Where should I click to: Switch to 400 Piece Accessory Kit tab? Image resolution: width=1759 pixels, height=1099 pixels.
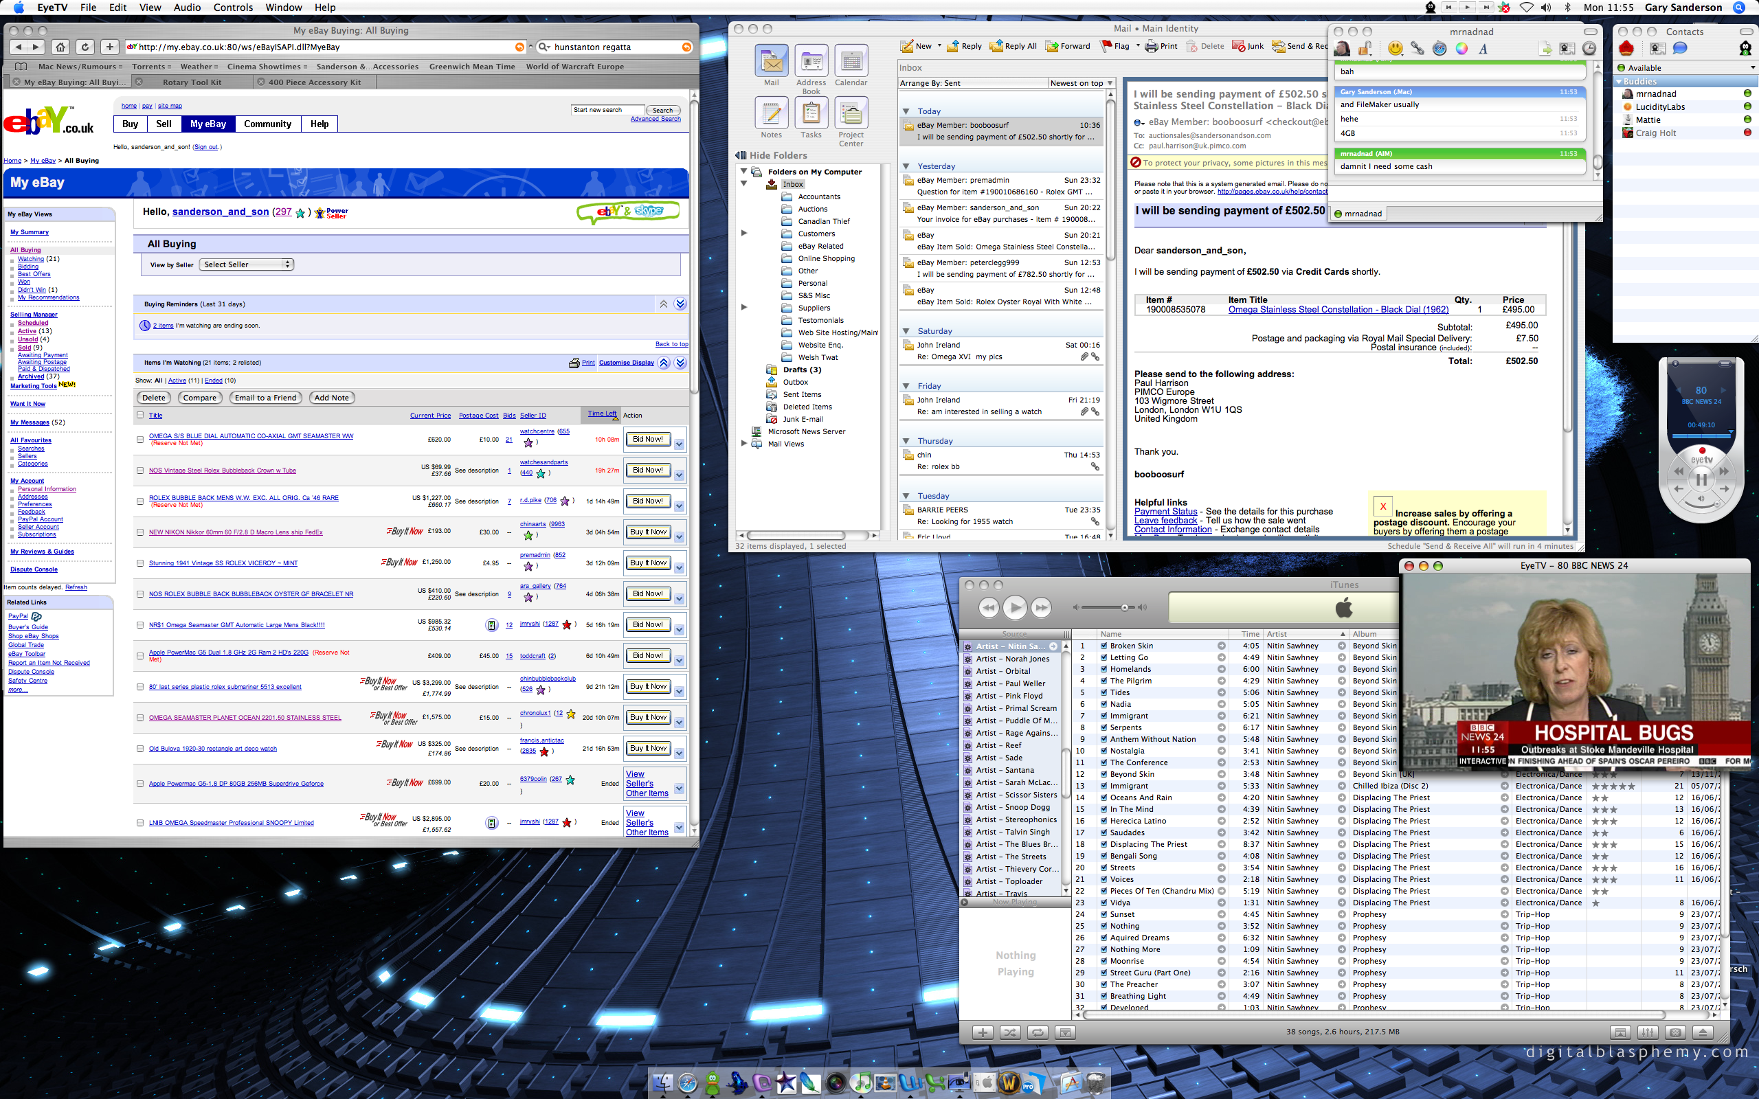[x=314, y=82]
